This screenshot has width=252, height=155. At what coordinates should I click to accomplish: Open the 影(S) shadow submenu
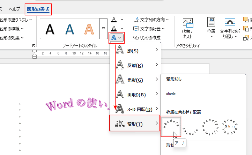click(135, 51)
